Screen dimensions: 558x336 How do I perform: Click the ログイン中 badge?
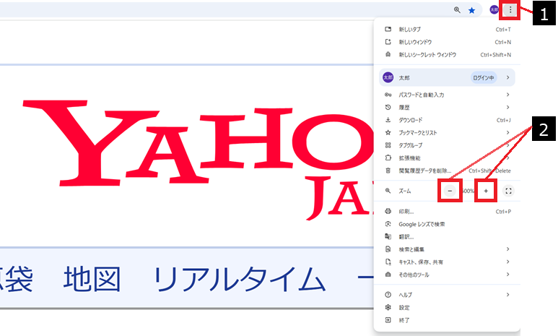(x=483, y=77)
